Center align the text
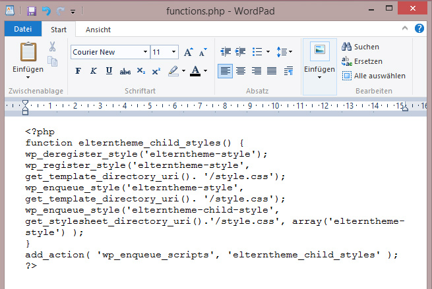 [241, 71]
